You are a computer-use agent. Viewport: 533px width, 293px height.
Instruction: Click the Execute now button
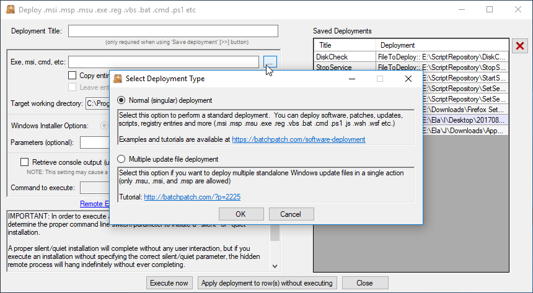[169, 283]
